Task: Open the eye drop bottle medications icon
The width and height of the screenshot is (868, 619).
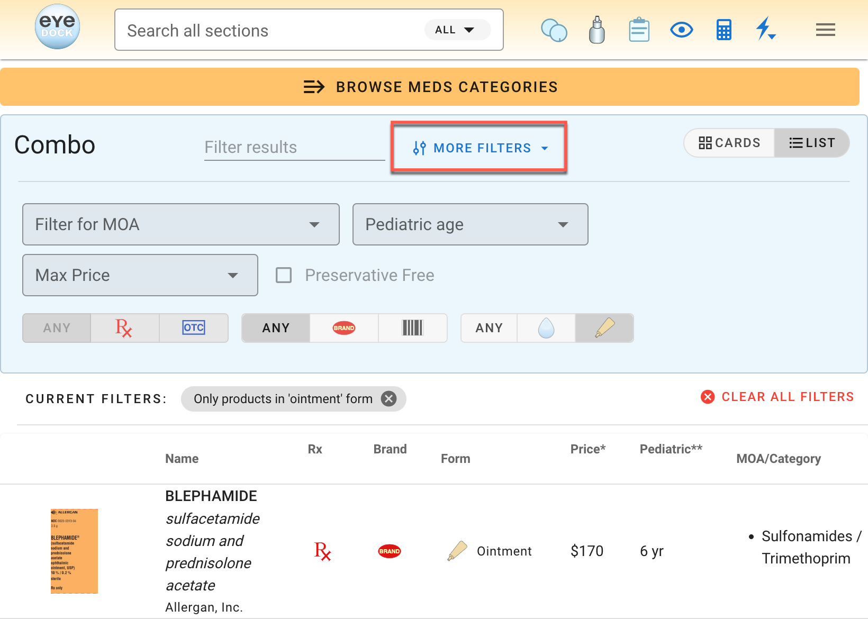Action: pos(596,30)
